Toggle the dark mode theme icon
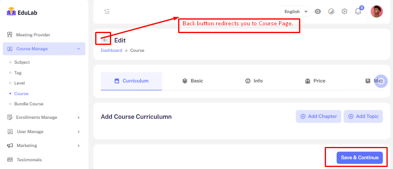Viewport: 393px width, 169px height. point(331,11)
